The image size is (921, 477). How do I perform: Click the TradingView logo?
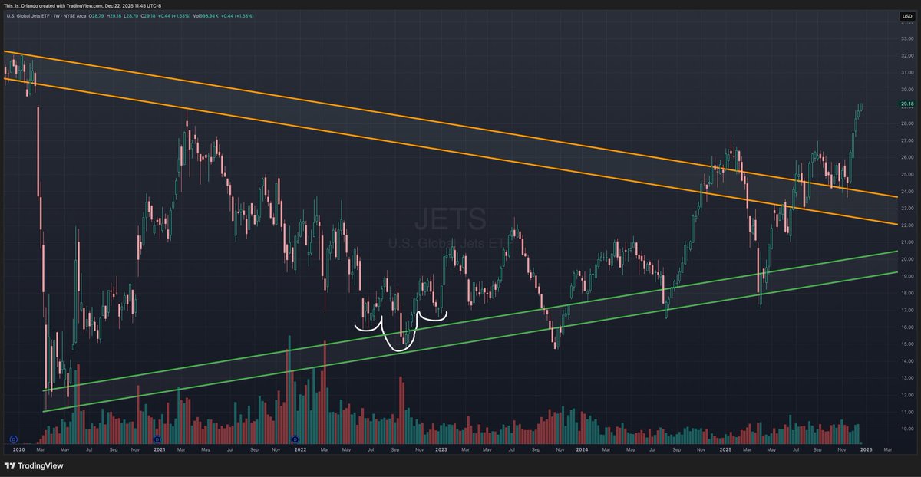(35, 465)
